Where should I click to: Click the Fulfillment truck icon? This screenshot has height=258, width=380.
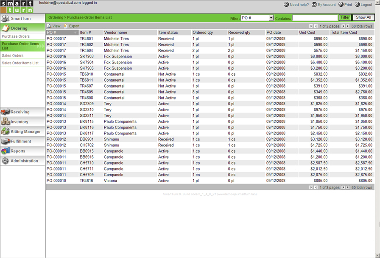(x=6, y=141)
